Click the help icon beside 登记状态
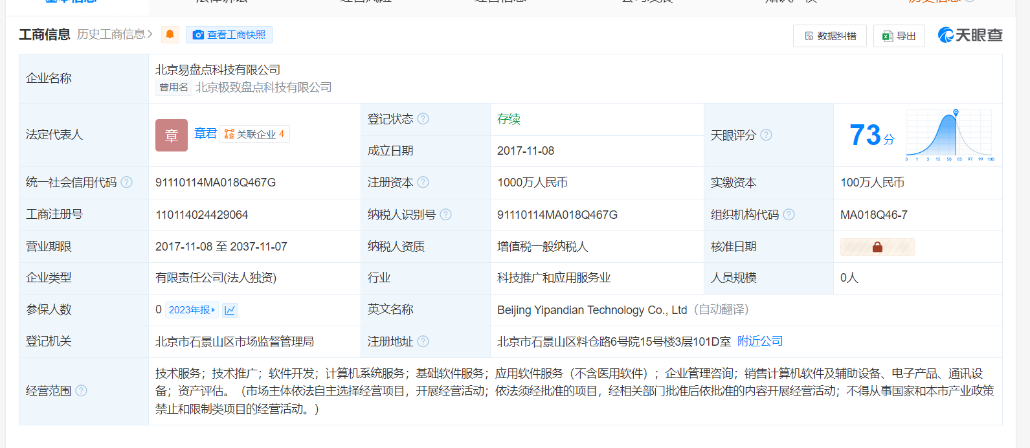 click(x=423, y=118)
